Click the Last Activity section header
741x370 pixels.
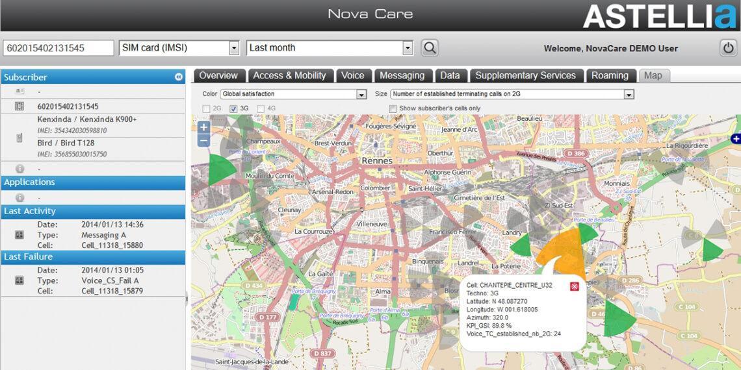coord(93,212)
